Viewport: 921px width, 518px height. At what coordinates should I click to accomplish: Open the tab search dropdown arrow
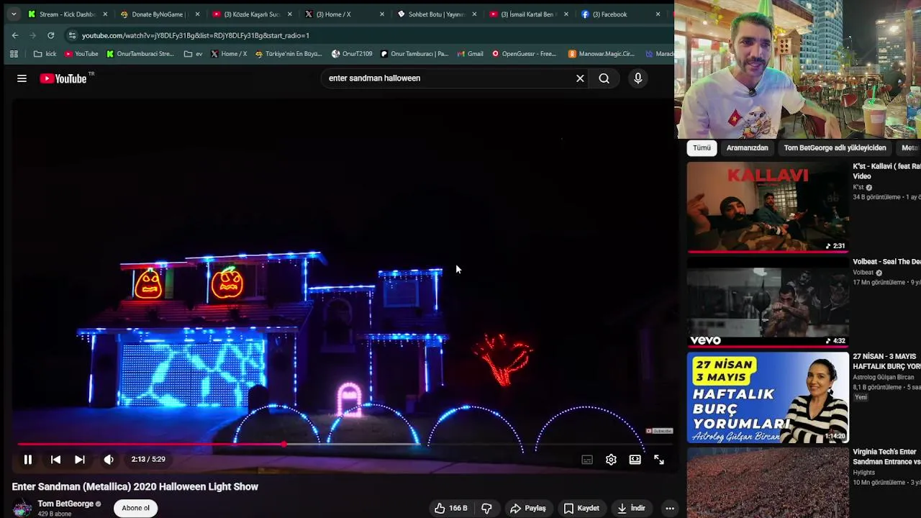click(13, 14)
